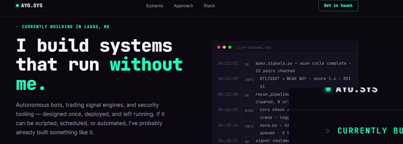
Task: Click the enlarged CURRENTLY BU text in overlay
Action: (x=370, y=130)
